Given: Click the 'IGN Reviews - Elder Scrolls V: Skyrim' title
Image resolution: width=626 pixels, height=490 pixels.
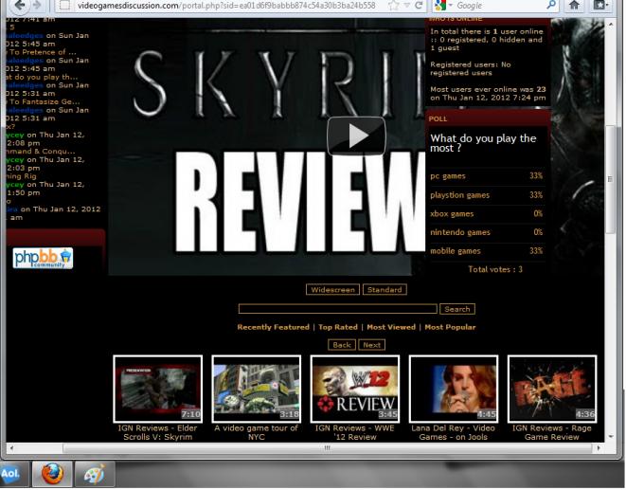Looking at the screenshot, I should (158, 432).
